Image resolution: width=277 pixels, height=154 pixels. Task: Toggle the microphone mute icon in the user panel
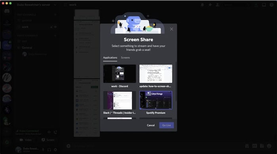tap(43, 150)
